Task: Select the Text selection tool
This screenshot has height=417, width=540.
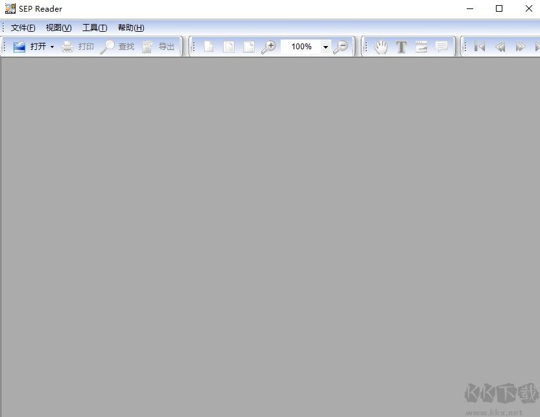Action: coord(401,46)
